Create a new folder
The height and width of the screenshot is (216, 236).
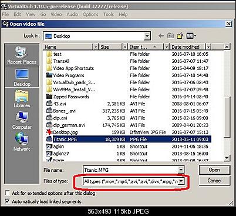(180, 36)
